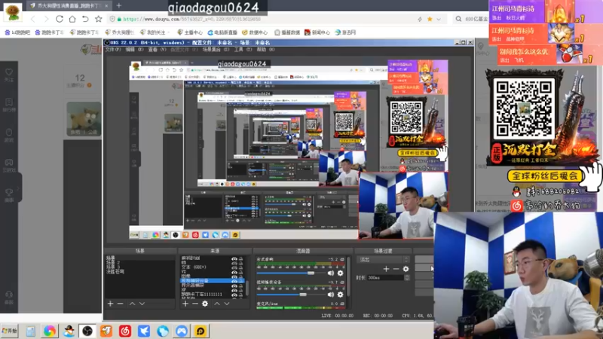Open the 新闻中心 bookmark
603x339 pixels.
coord(317,32)
